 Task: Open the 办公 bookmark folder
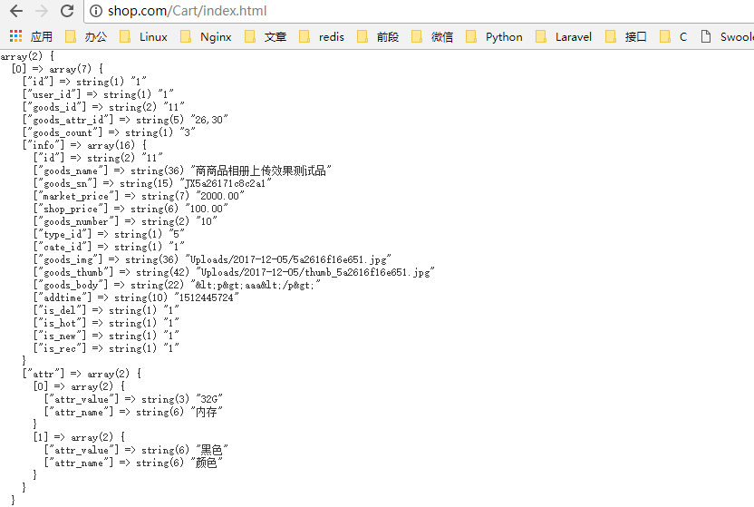point(86,37)
